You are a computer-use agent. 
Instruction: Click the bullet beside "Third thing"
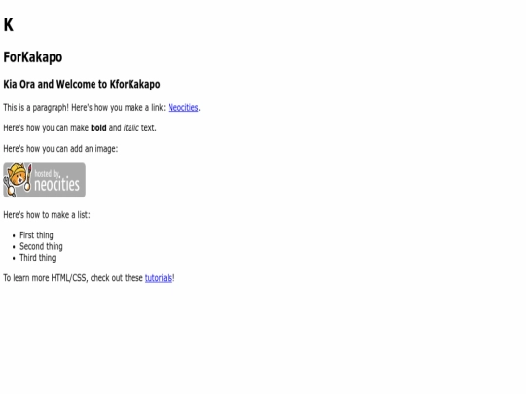click(14, 258)
